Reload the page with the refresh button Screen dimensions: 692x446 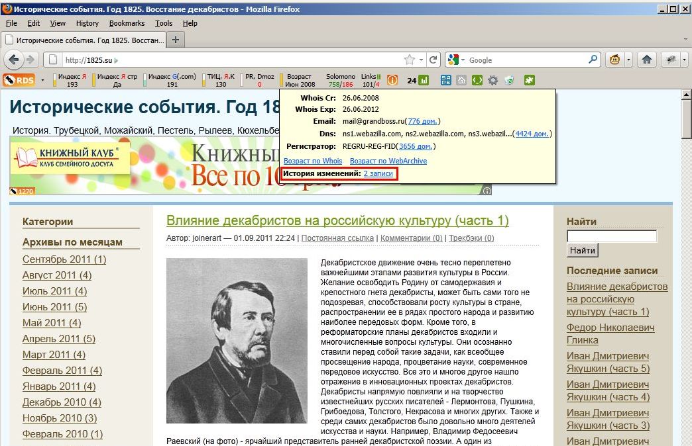[x=433, y=60]
